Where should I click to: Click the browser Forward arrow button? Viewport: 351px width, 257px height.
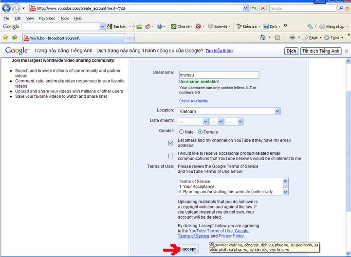click(16, 8)
